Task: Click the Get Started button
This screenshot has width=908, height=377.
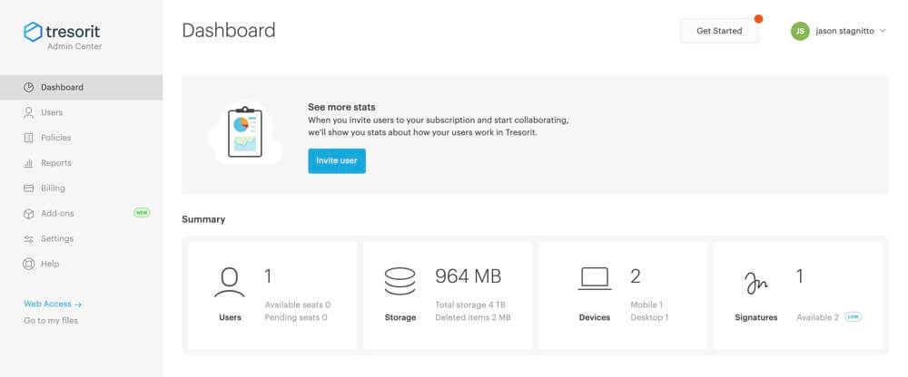Action: [x=719, y=31]
